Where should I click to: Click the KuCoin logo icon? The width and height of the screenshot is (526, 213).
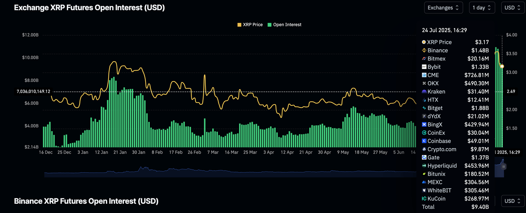pos(424,199)
